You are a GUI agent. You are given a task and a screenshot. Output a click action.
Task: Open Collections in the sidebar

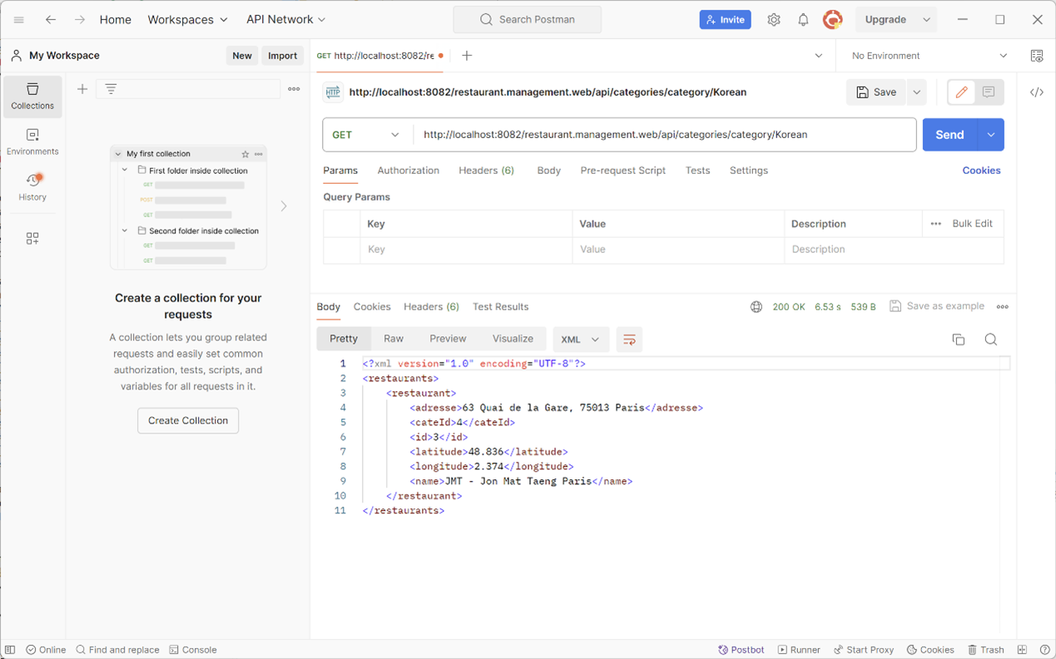pos(32,97)
